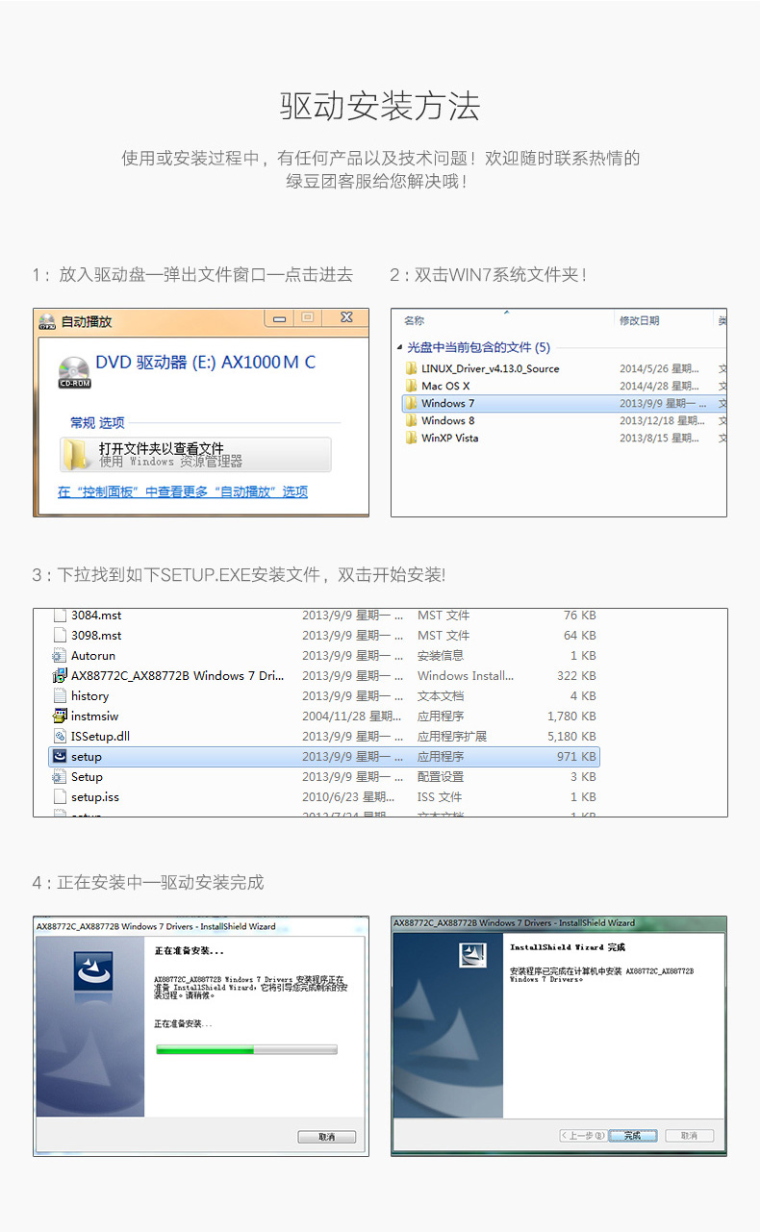Select the history file name

[89, 695]
